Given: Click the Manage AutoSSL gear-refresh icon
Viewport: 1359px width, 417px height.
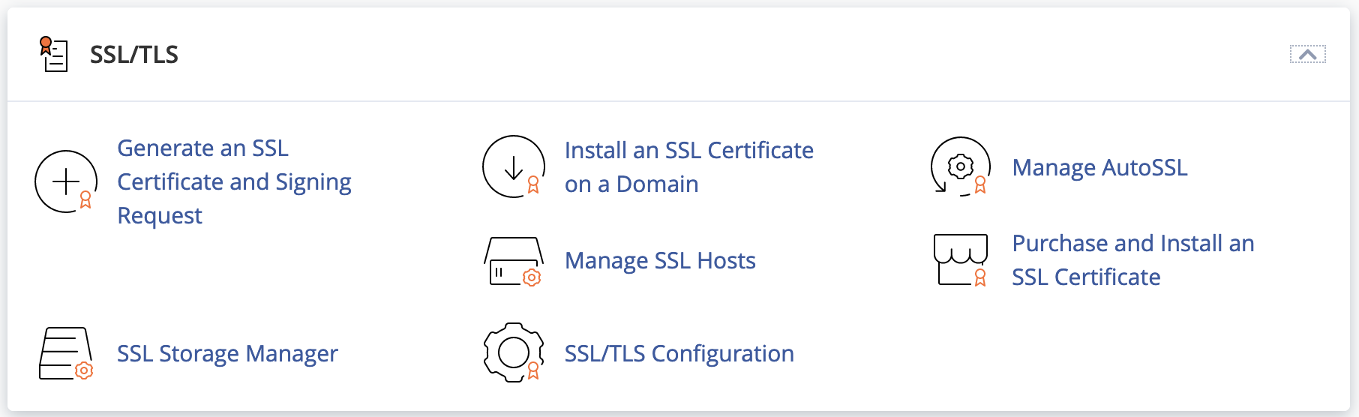Looking at the screenshot, I should click(960, 166).
